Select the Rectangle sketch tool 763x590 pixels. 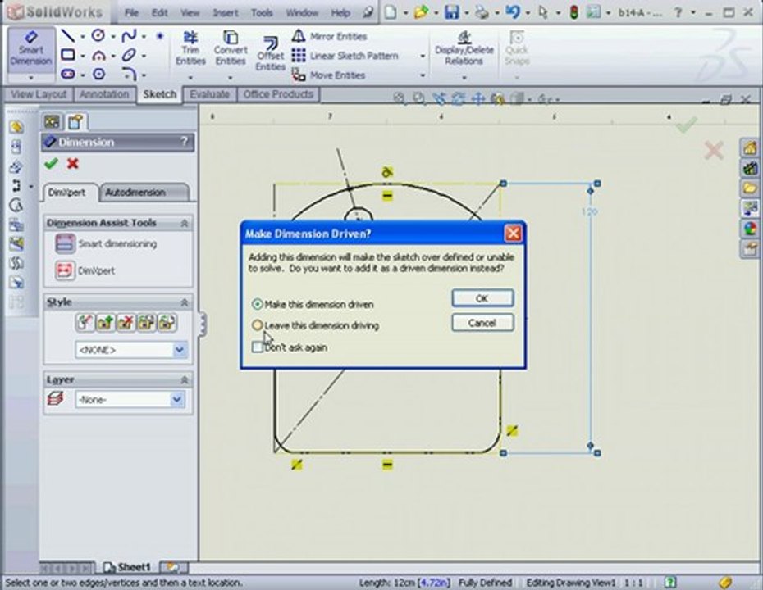tap(67, 55)
